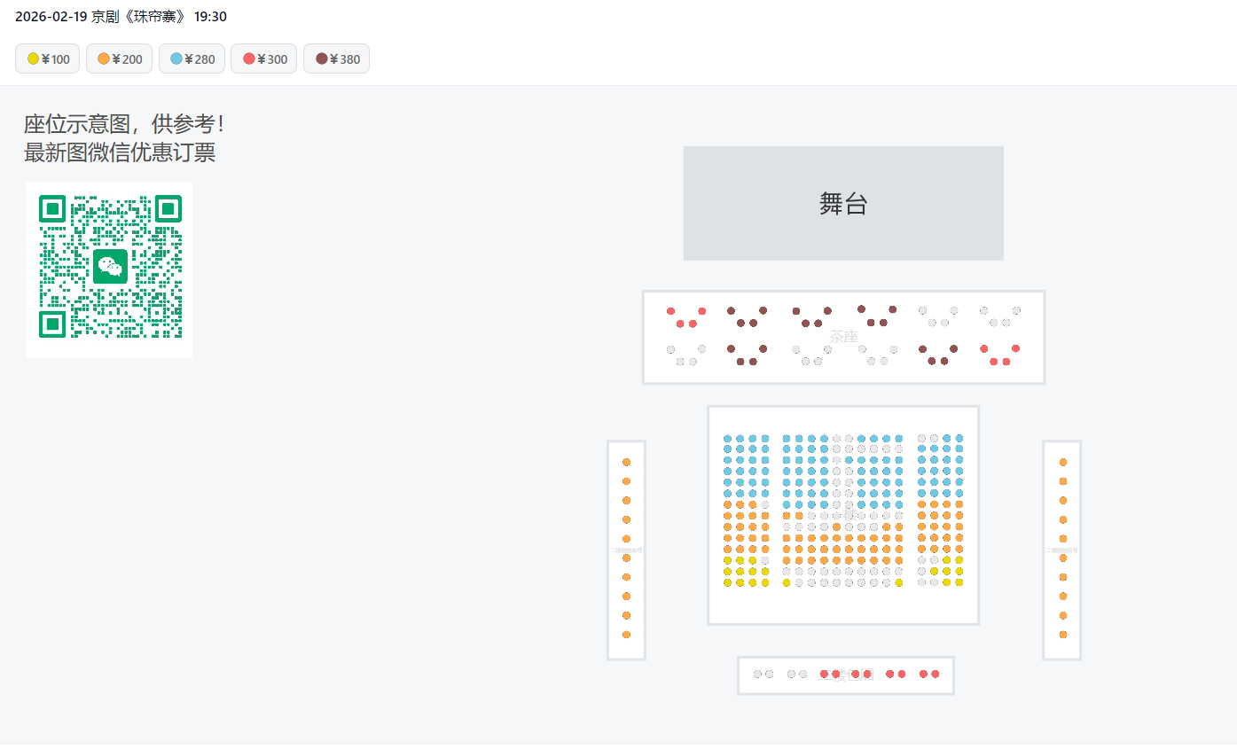Click the 舞台 stage area
The height and width of the screenshot is (749, 1237).
tap(842, 203)
